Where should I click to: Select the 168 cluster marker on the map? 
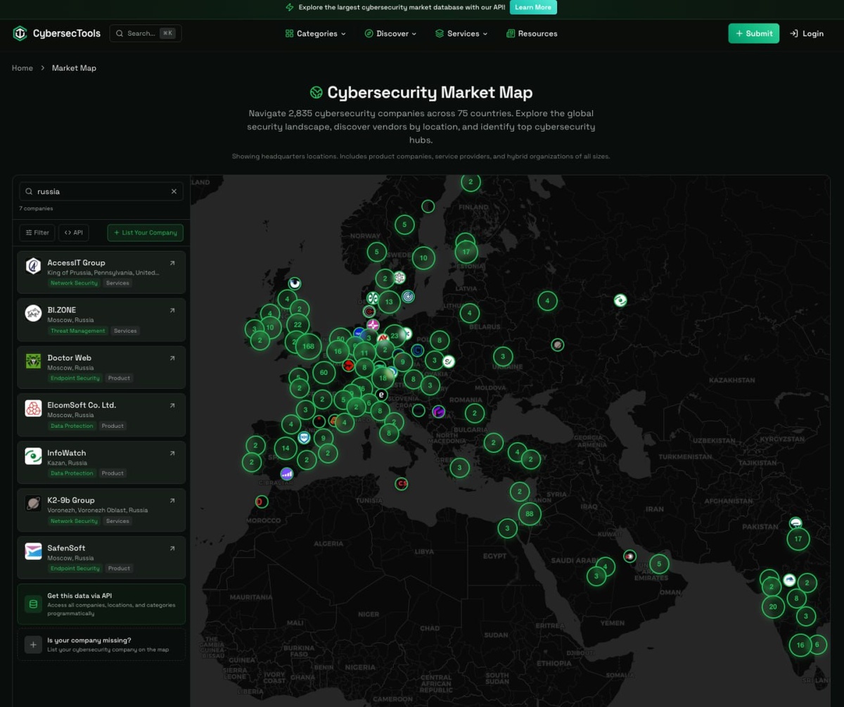click(308, 346)
